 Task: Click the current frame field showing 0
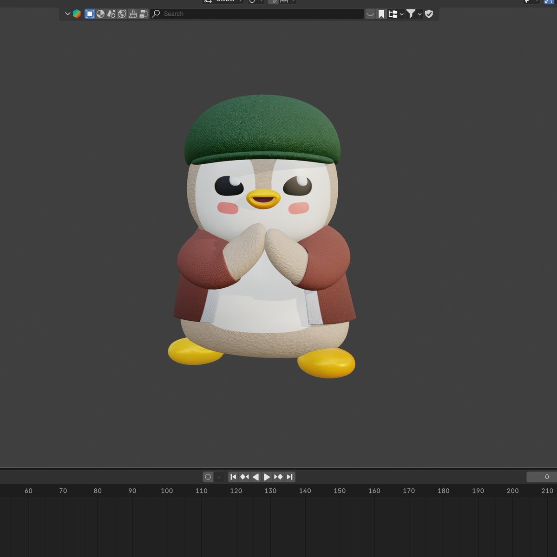[542, 477]
